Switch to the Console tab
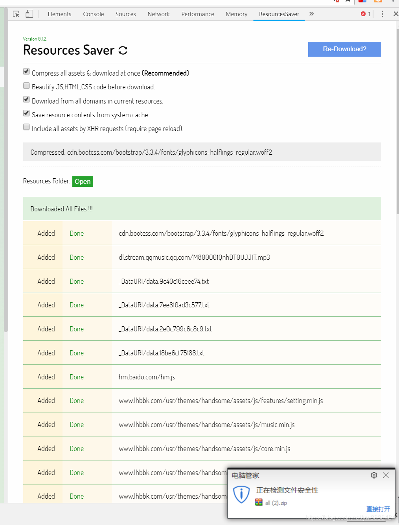 tap(93, 14)
